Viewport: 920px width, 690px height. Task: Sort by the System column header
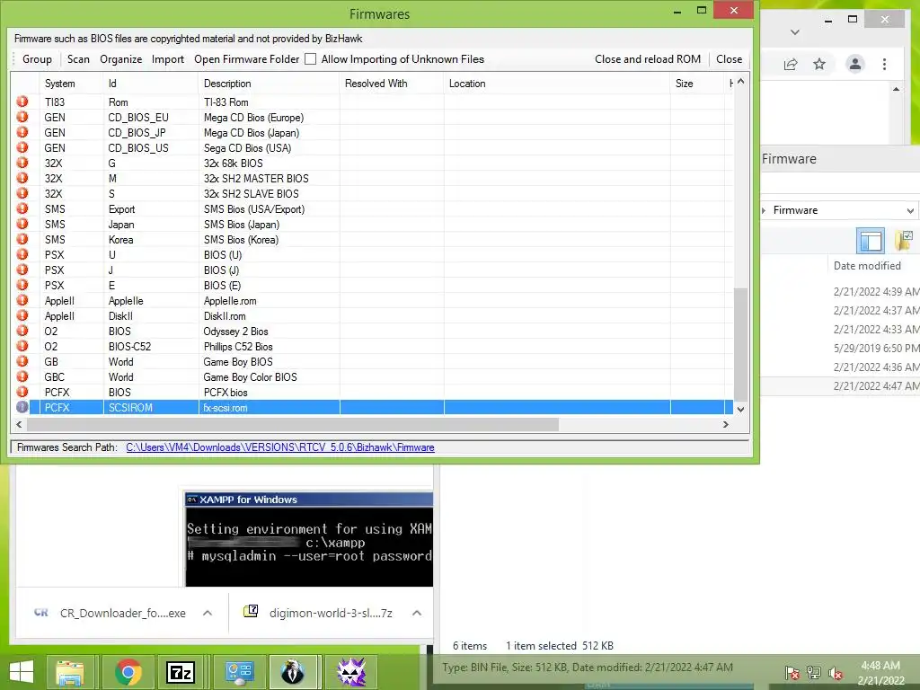tap(70, 84)
